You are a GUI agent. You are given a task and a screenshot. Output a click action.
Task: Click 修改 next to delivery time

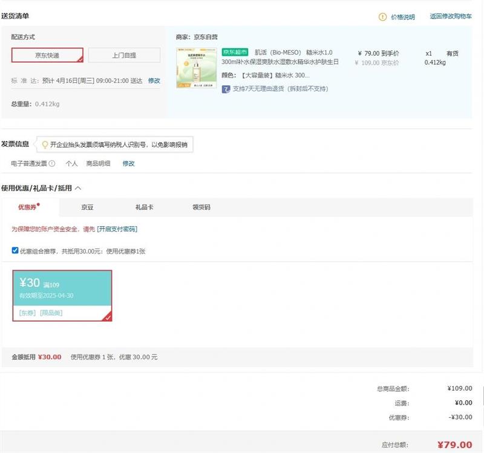click(154, 80)
